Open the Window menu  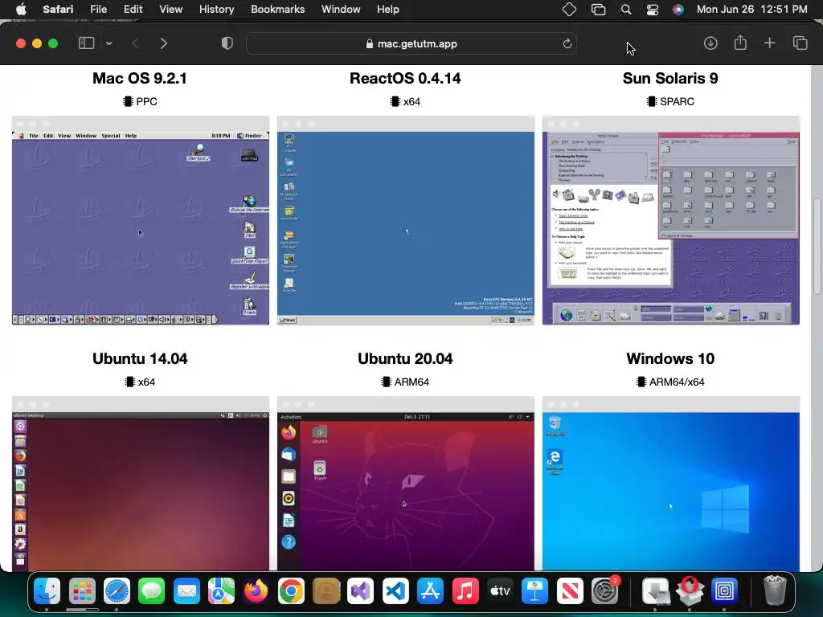[x=341, y=9]
